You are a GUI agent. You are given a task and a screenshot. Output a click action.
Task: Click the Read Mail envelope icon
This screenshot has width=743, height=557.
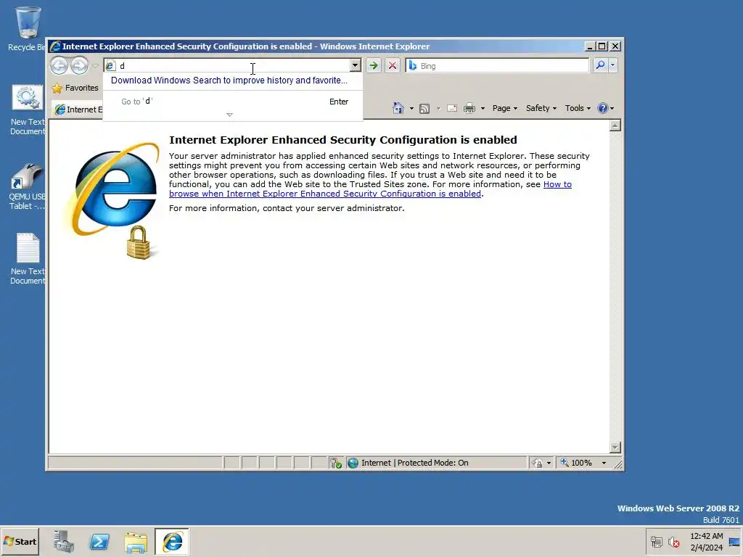[x=452, y=109]
